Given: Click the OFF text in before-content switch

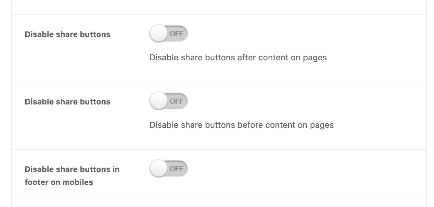Looking at the screenshot, I should point(176,101).
